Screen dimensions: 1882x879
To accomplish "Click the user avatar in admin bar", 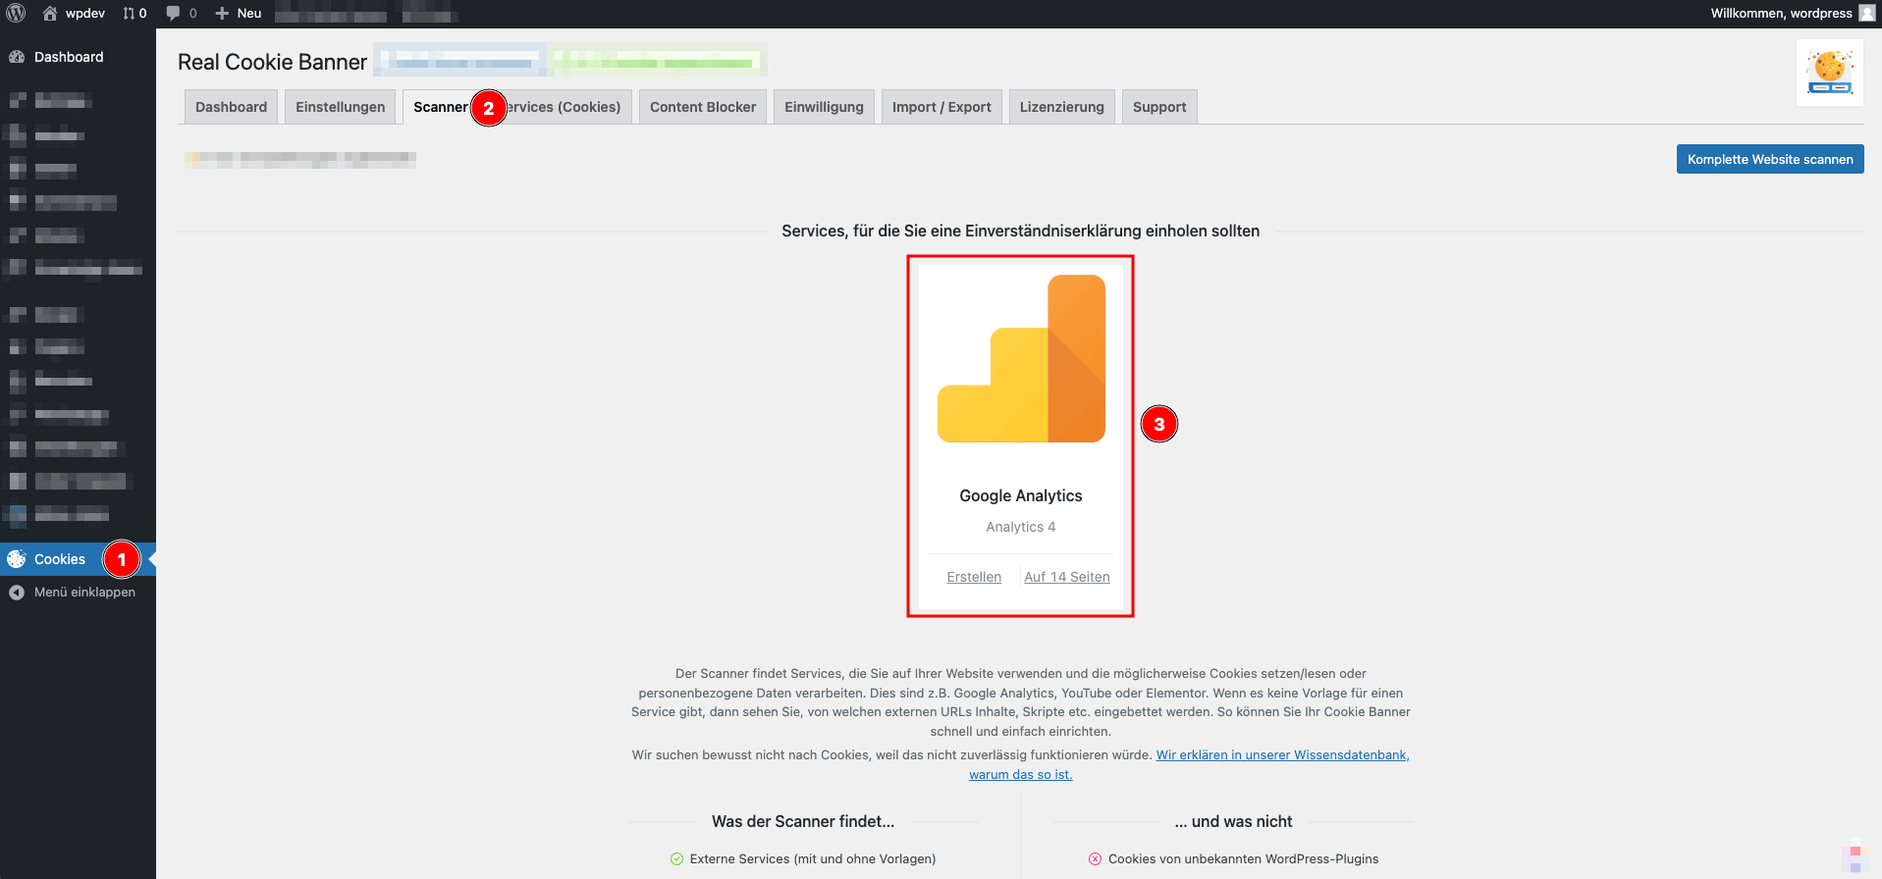I will pos(1866,14).
